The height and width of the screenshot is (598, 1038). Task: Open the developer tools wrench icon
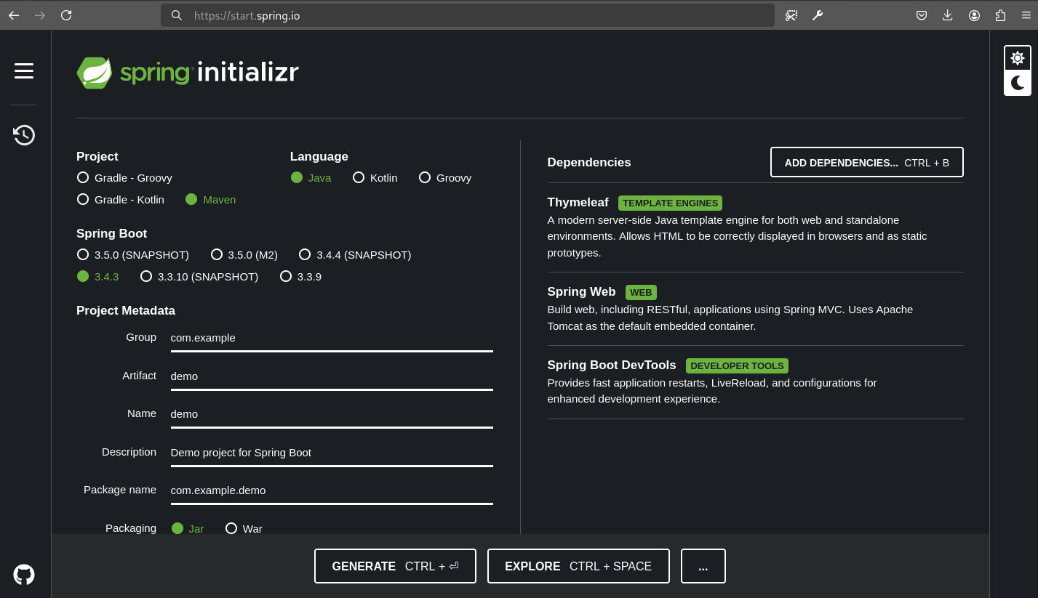[x=818, y=15]
